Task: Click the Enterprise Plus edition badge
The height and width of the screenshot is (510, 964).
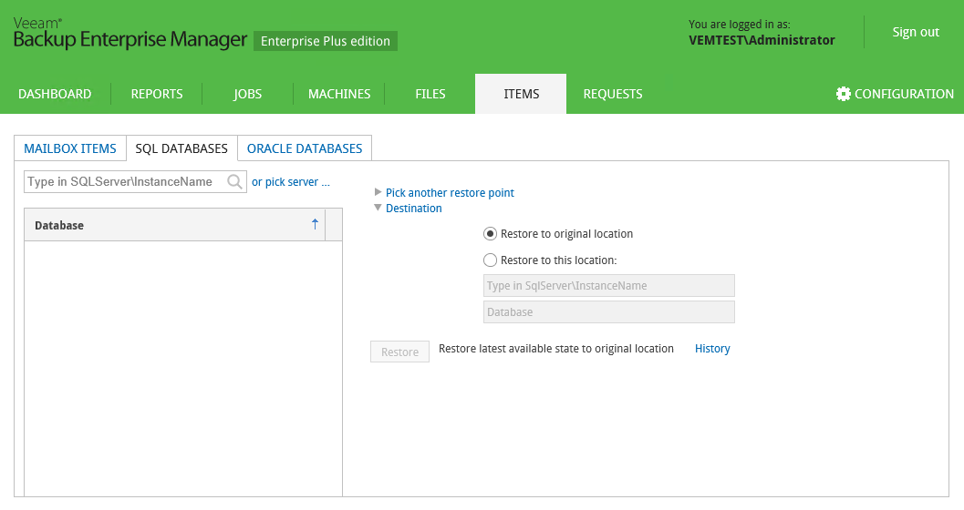Action: pyautogui.click(x=326, y=41)
